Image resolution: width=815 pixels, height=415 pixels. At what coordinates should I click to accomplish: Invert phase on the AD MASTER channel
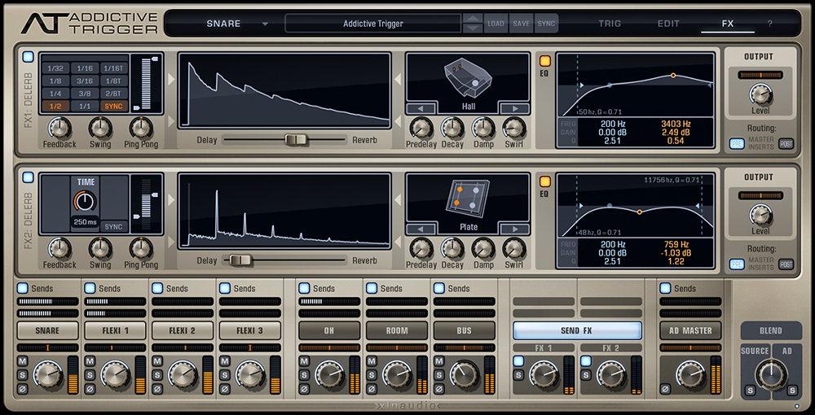coord(665,389)
